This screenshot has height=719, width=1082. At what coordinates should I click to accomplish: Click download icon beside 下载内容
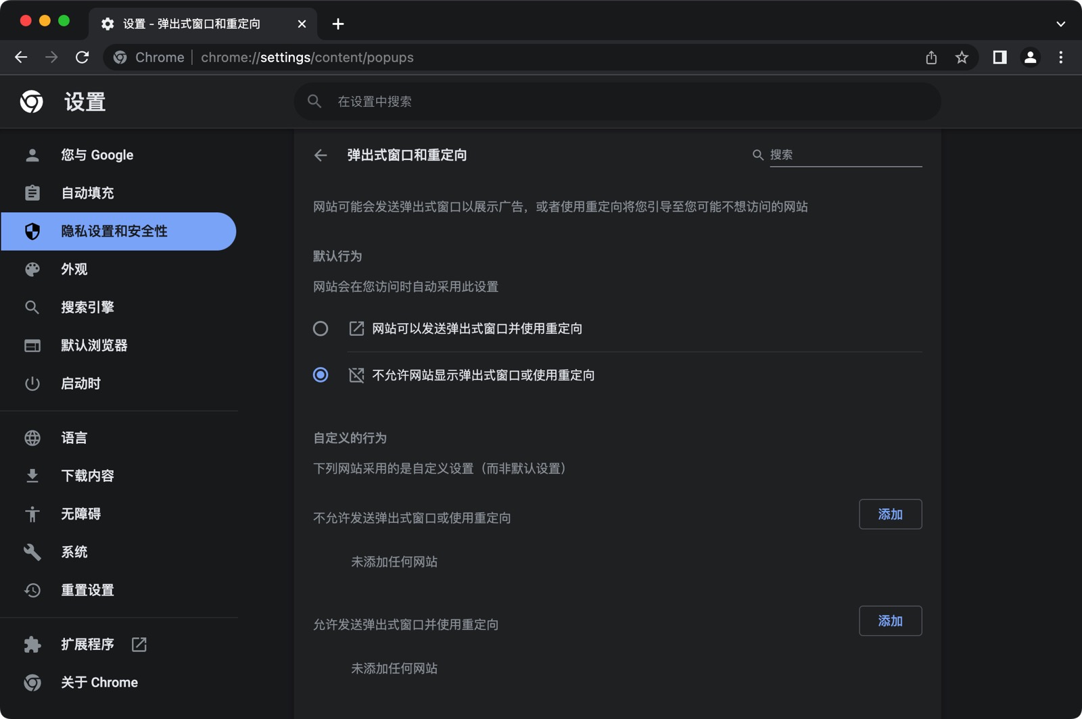tap(32, 476)
